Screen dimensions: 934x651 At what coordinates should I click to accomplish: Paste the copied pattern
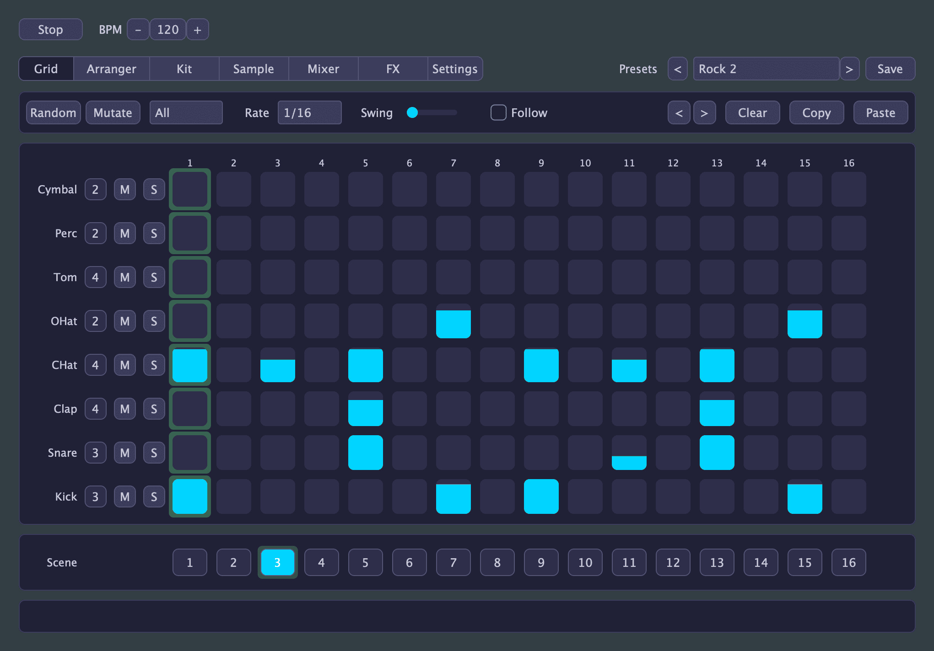(881, 112)
